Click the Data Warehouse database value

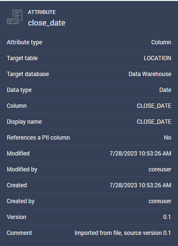coord(150,74)
